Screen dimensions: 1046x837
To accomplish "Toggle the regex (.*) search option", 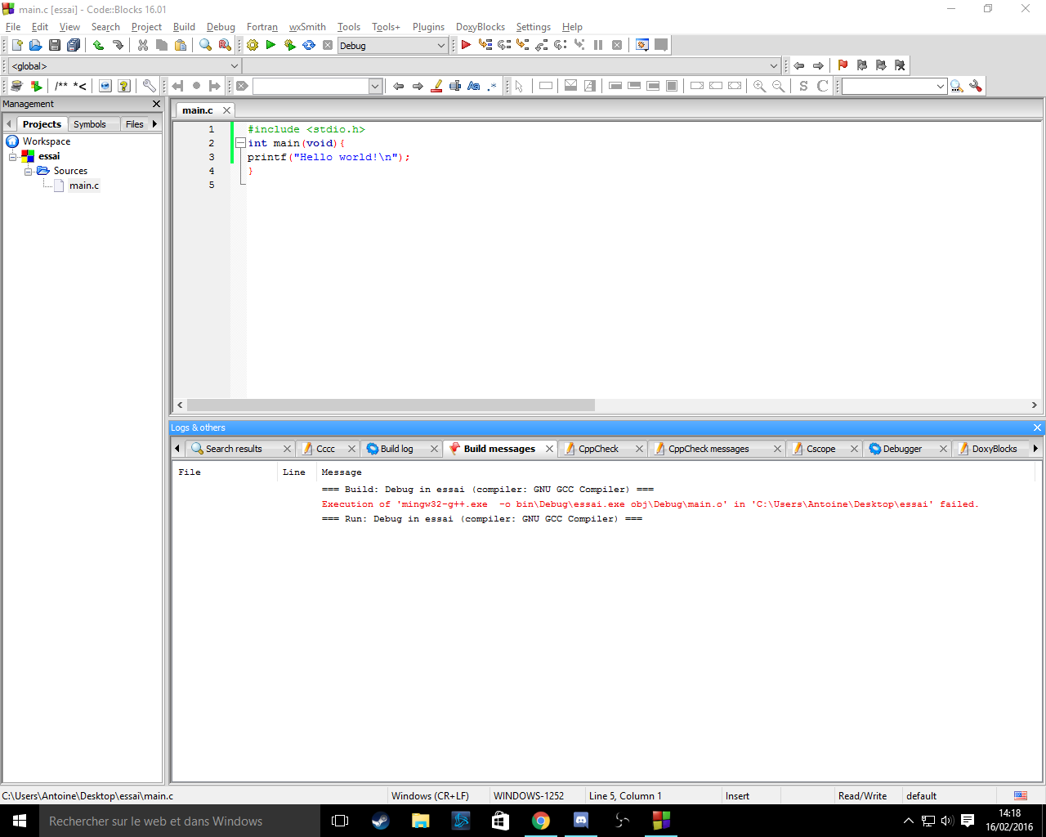I will 492,86.
